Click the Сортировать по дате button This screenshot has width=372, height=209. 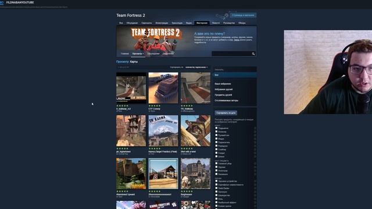(226, 113)
